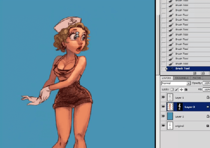Hide Layer 2 using its eye icon
Viewport: 210px width, 148px height.
[x=163, y=116]
